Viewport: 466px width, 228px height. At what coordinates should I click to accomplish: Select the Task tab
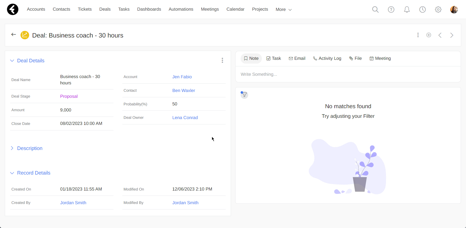[274, 59]
